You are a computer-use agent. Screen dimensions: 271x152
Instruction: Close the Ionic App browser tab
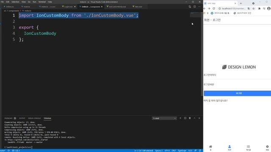235,3
